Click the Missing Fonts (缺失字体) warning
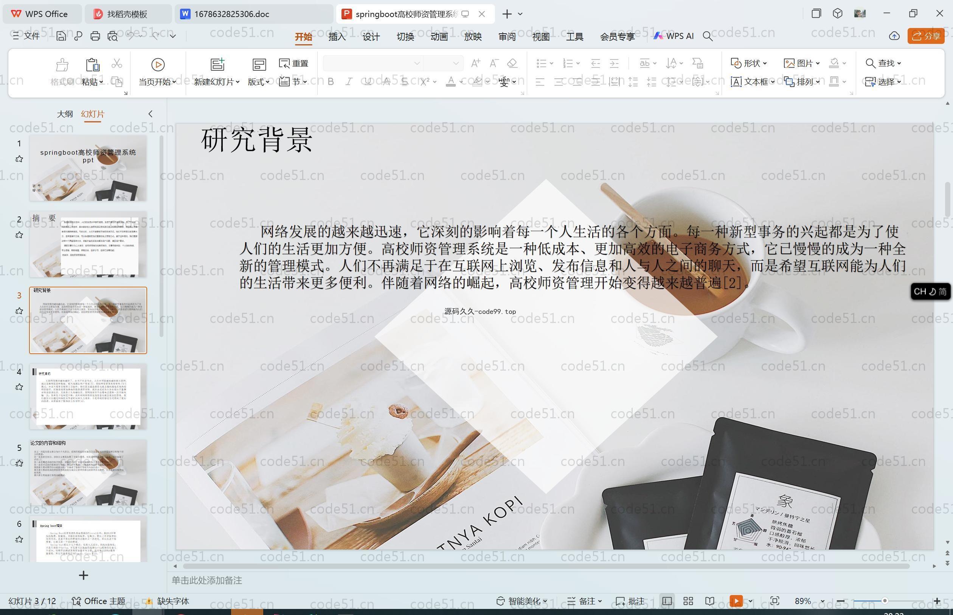953x615 pixels. pyautogui.click(x=167, y=601)
